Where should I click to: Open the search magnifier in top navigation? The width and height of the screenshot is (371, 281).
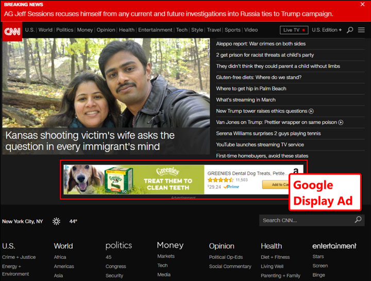(x=350, y=30)
